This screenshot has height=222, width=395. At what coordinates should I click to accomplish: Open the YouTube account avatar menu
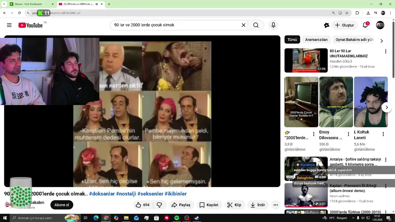[380, 25]
